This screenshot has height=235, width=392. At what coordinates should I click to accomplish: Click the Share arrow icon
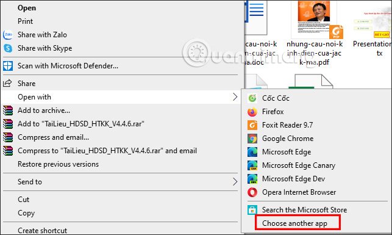point(7,83)
